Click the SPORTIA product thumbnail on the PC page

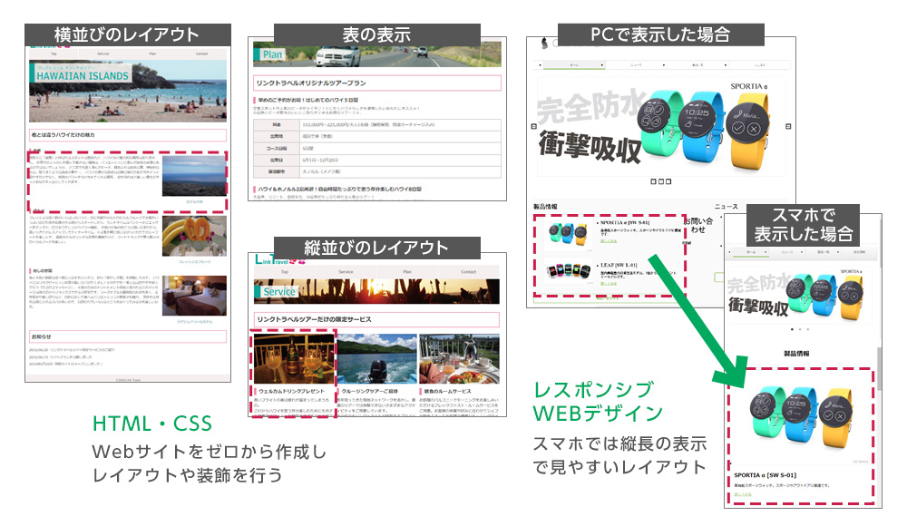coord(568,233)
